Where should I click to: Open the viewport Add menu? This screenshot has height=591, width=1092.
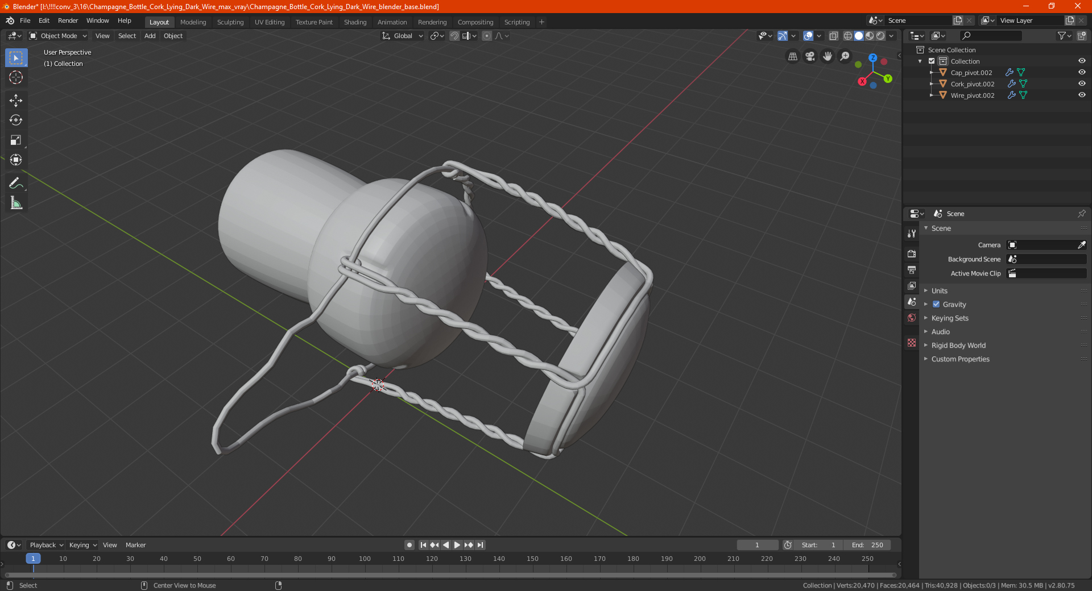(x=150, y=36)
